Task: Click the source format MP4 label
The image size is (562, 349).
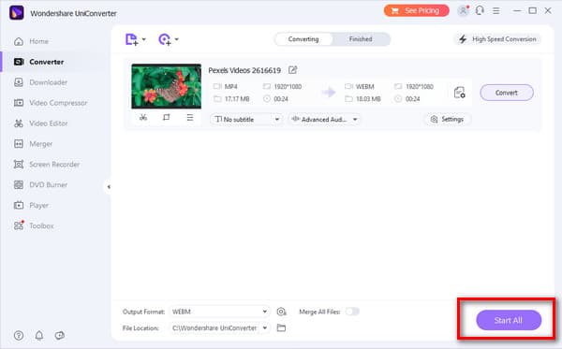Action: pyautogui.click(x=230, y=87)
